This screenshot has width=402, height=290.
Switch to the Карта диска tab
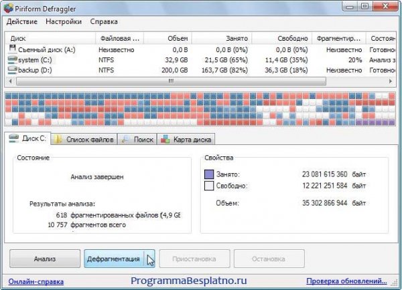point(186,139)
